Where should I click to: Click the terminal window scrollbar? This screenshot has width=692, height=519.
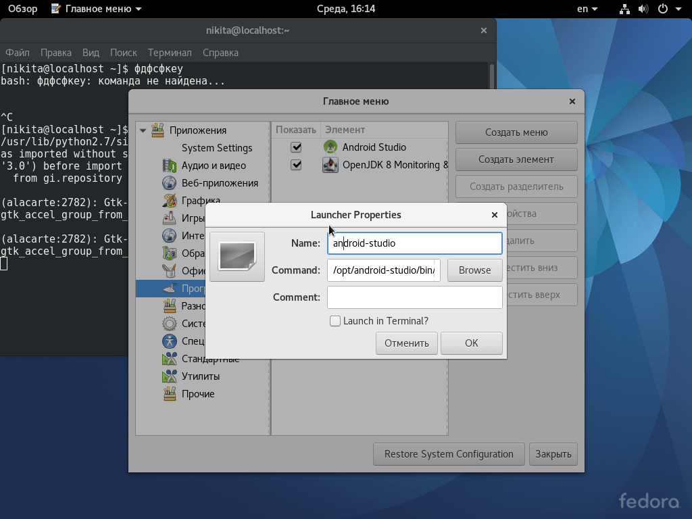pos(492,77)
